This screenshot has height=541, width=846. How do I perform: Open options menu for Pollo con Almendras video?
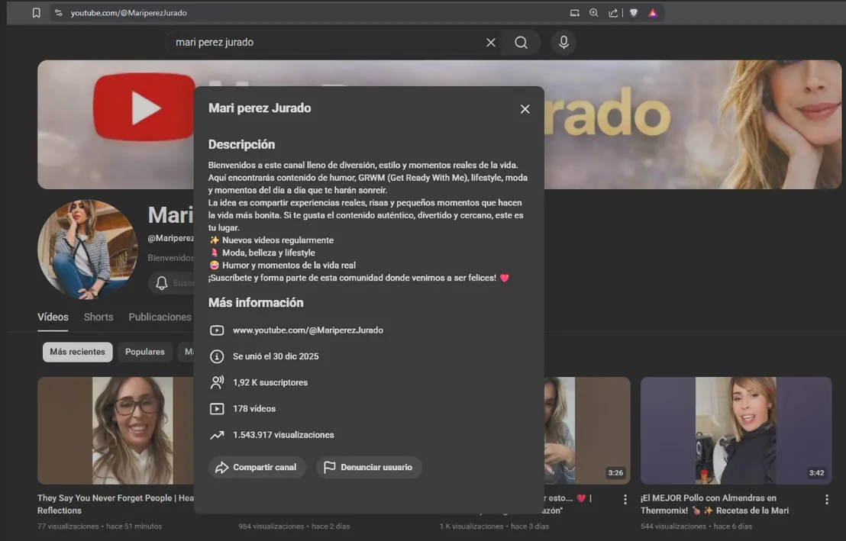(x=827, y=500)
